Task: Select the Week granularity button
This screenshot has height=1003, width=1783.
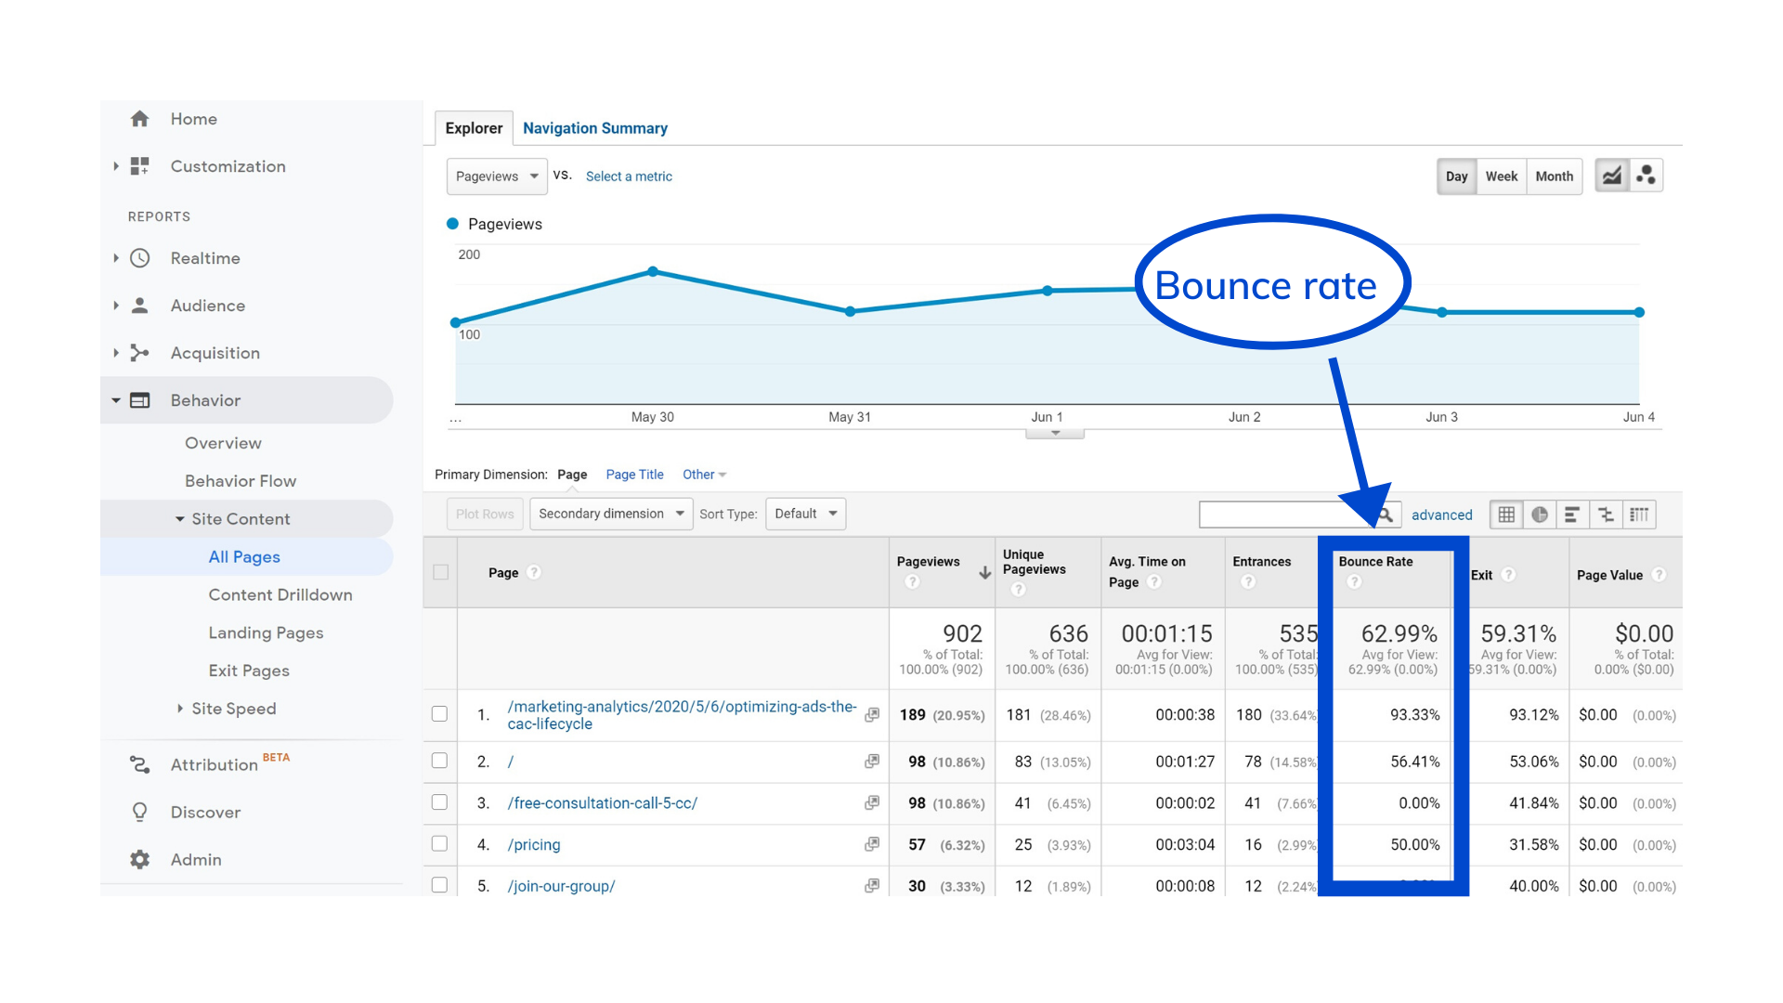Action: click(x=1501, y=176)
